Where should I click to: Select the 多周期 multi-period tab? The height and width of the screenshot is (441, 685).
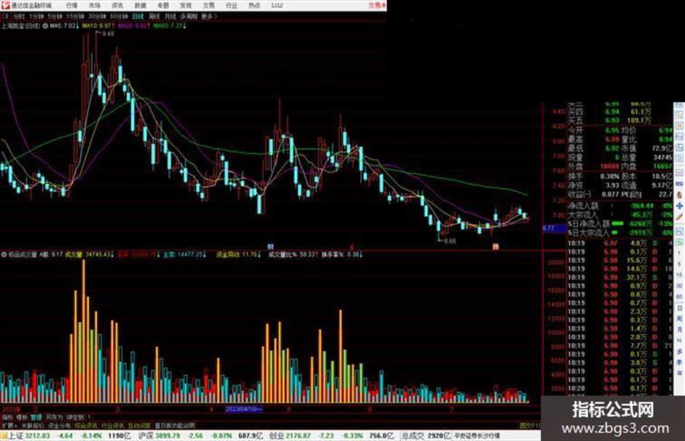188,17
